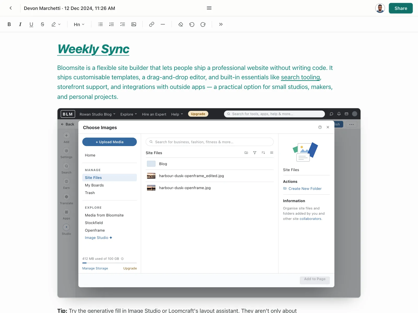Open the Bloomsite account avatar

point(355,114)
